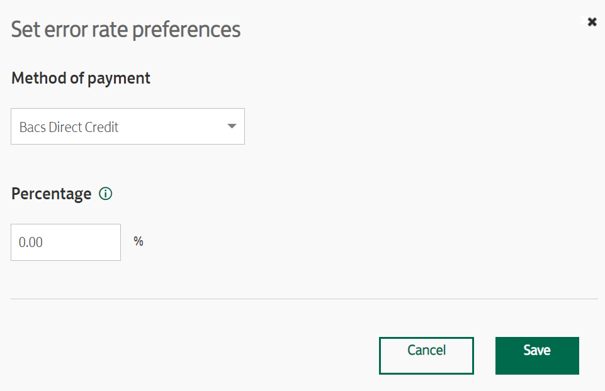Click the downward triangle in payment selector
Viewport: 605px width, 391px height.
coord(232,126)
